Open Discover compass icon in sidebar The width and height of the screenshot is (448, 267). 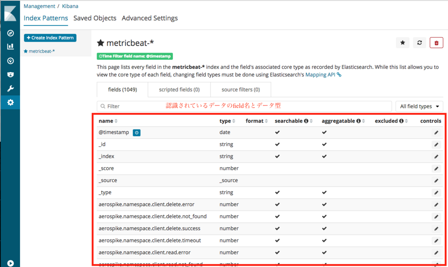click(x=10, y=33)
